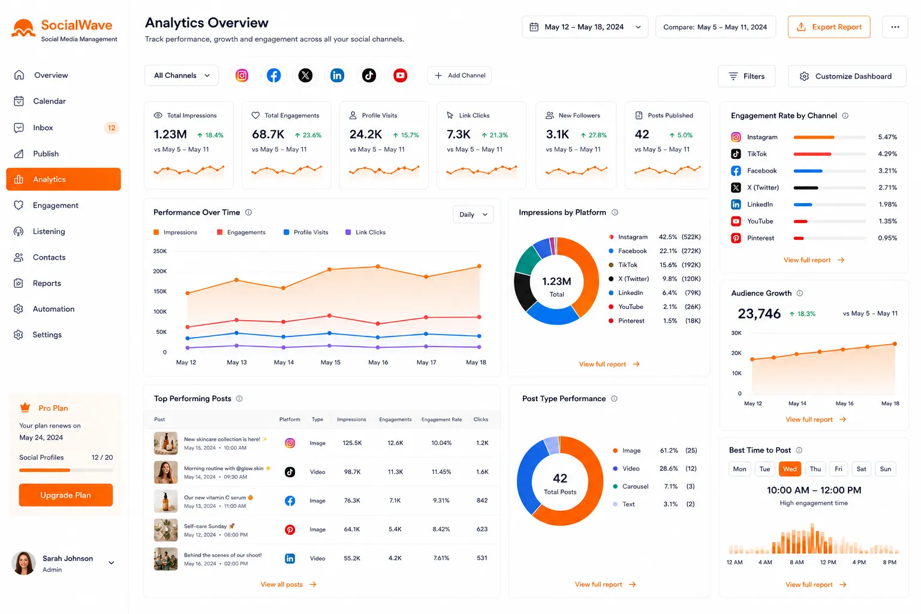The height and width of the screenshot is (614, 921).
Task: Filter by X (Twitter) channel icon
Action: click(306, 76)
